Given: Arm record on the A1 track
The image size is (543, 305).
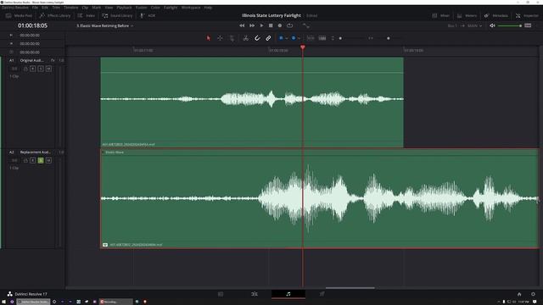Looking at the screenshot, I should click(32, 69).
